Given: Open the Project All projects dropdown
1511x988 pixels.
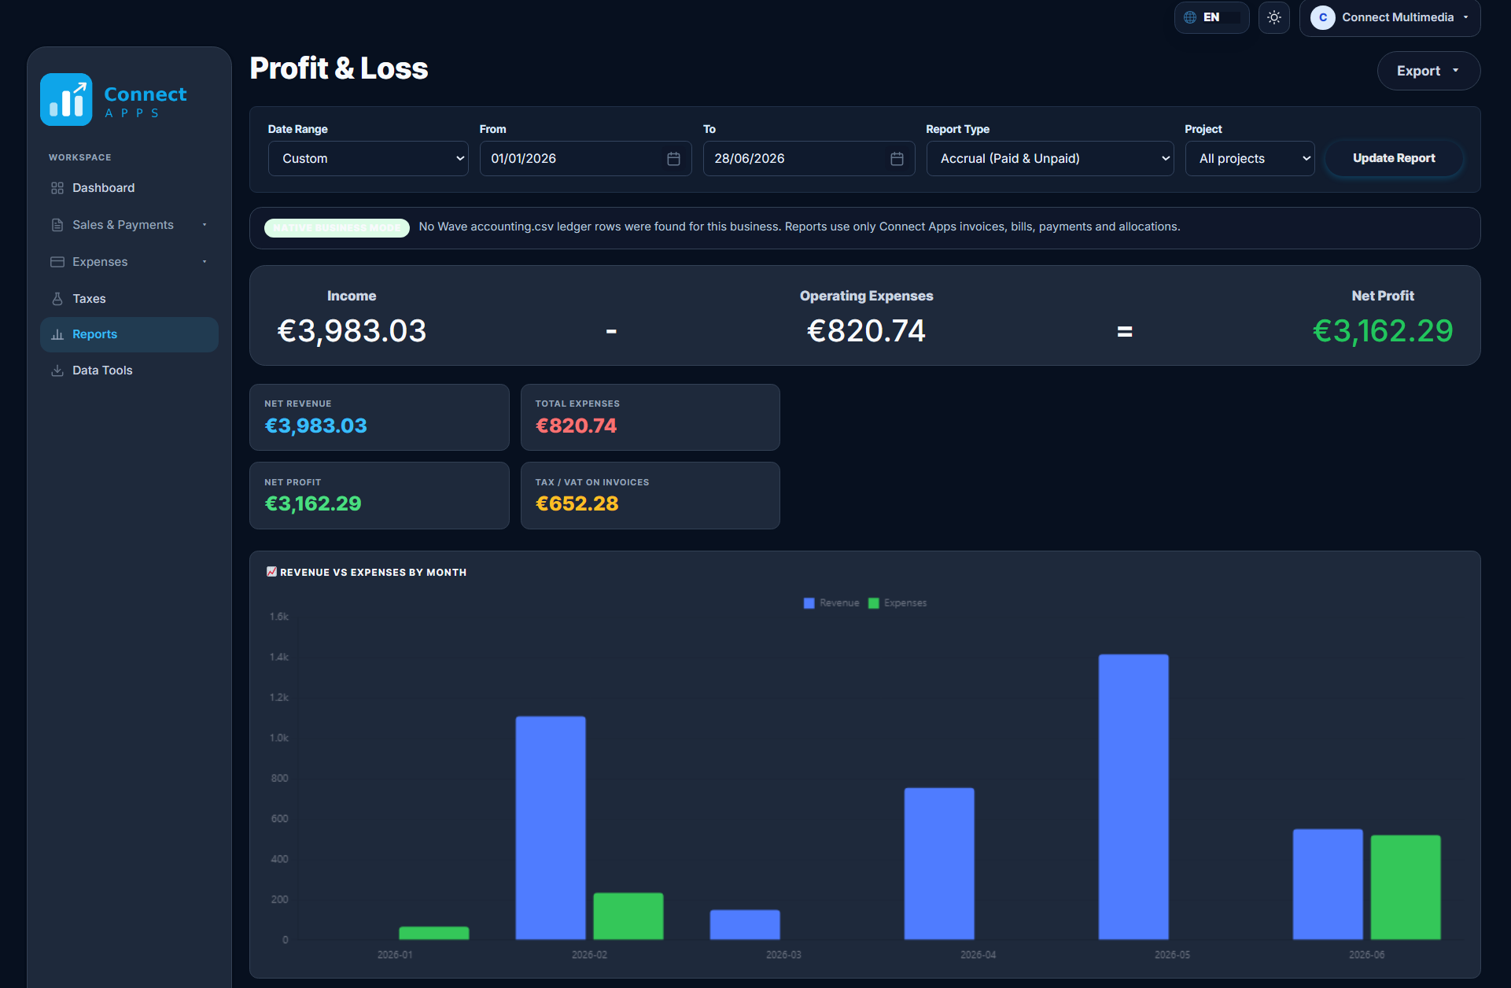Looking at the screenshot, I should pyautogui.click(x=1250, y=159).
